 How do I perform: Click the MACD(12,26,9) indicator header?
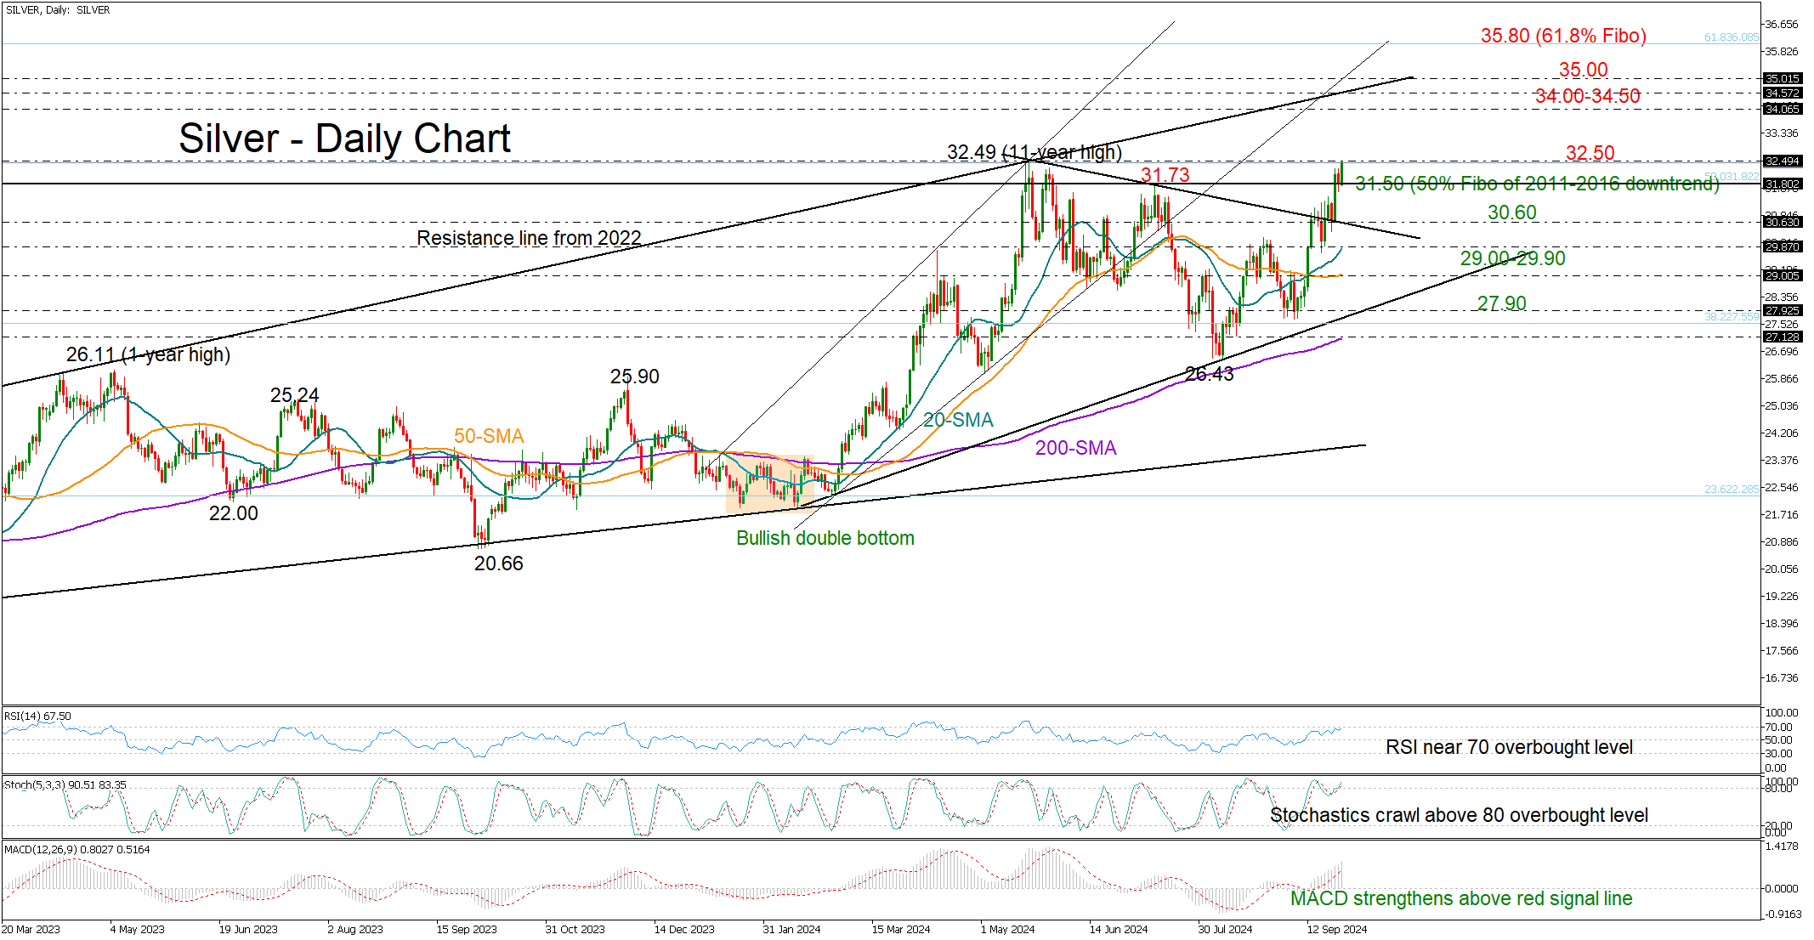click(77, 849)
